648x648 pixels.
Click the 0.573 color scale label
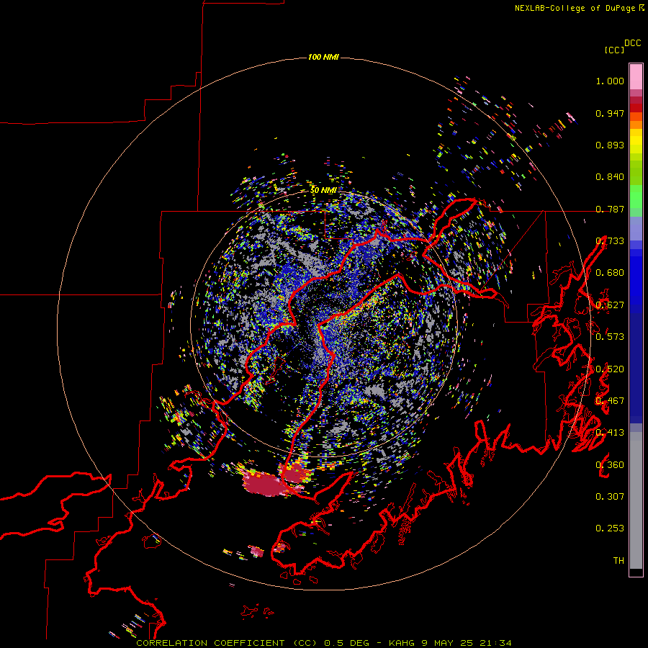coord(610,337)
